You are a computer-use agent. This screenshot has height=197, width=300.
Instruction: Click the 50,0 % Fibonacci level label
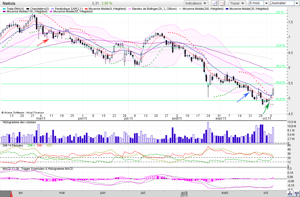pos(280,82)
